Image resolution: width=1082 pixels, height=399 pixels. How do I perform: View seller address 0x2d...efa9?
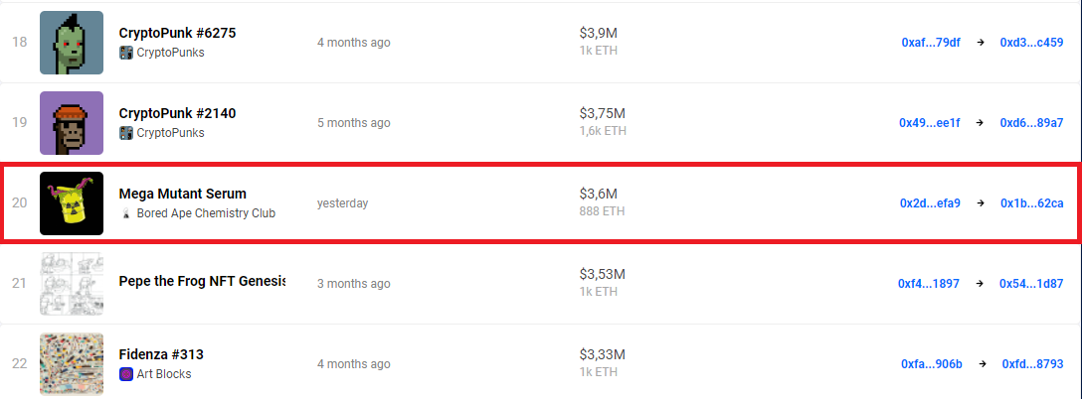coord(930,203)
